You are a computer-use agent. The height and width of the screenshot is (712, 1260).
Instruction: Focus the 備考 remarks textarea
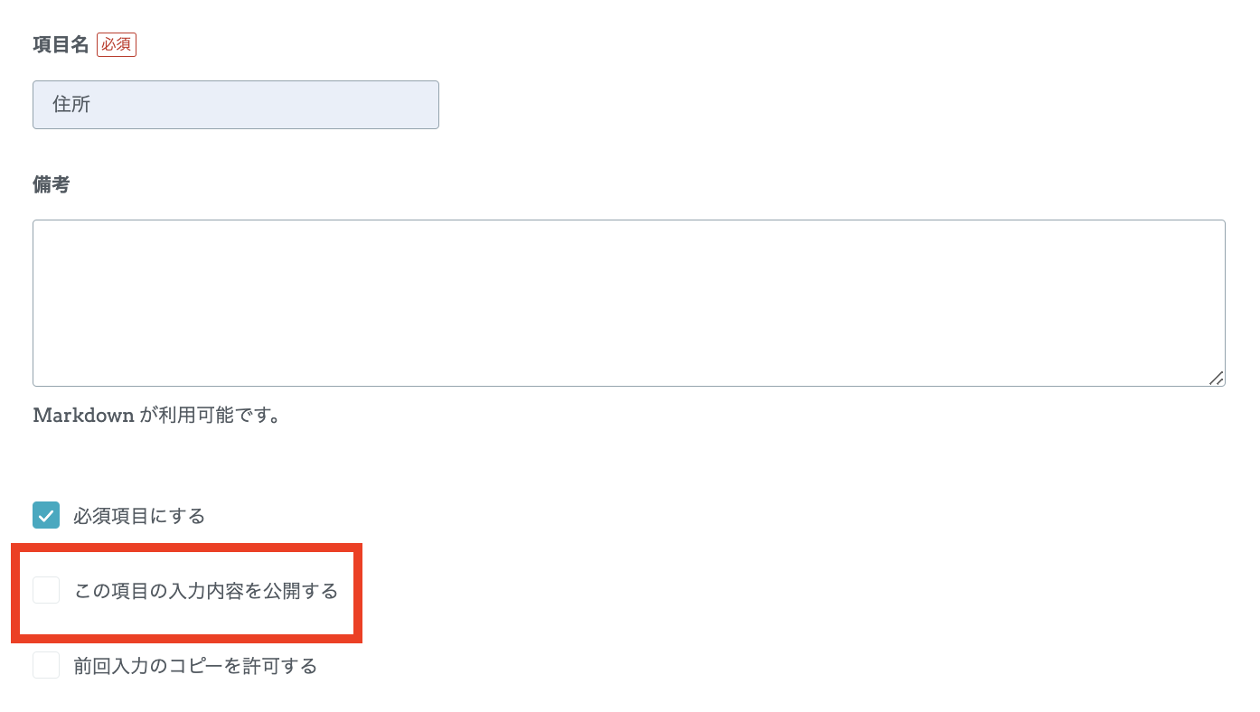click(628, 303)
